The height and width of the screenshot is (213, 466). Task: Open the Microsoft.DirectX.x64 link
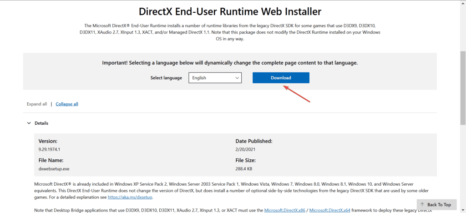330,210
